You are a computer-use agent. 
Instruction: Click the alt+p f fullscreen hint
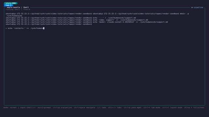(x=194, y=108)
